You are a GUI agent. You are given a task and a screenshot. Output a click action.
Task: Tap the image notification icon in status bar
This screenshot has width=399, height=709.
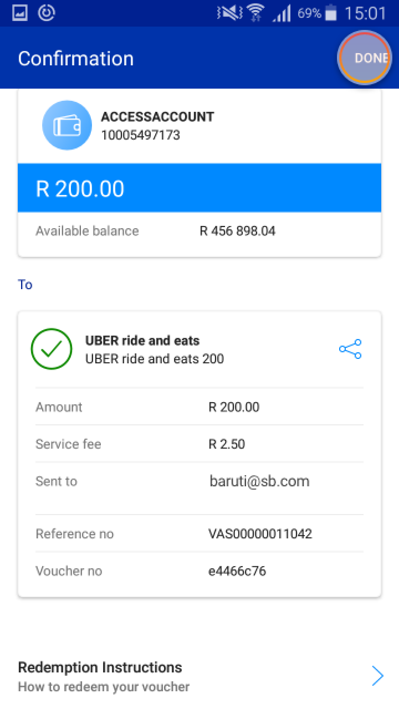(x=20, y=13)
